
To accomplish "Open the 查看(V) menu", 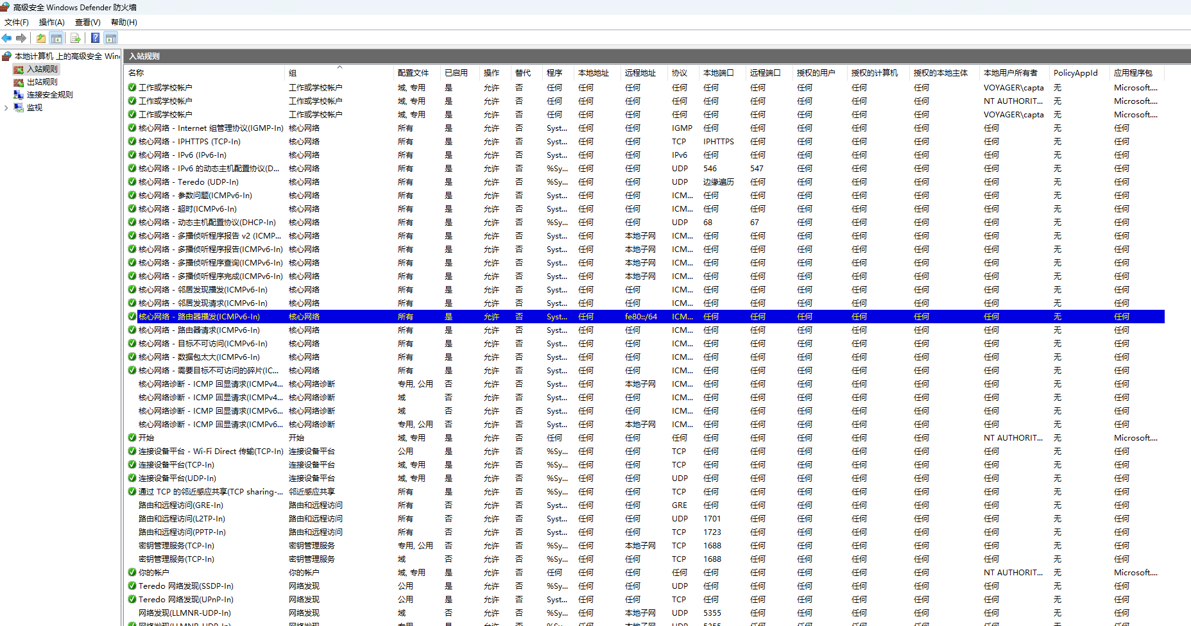I will click(x=87, y=22).
